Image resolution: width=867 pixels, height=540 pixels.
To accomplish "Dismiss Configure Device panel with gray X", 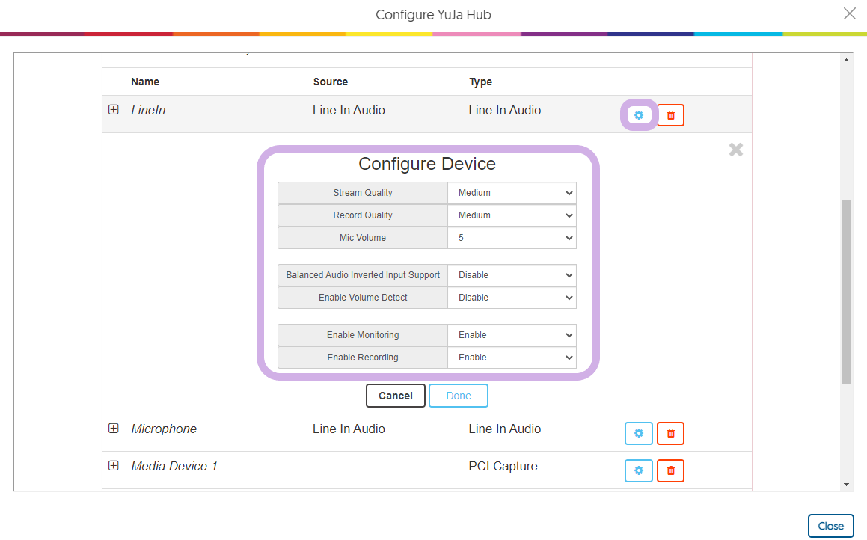I will point(736,150).
